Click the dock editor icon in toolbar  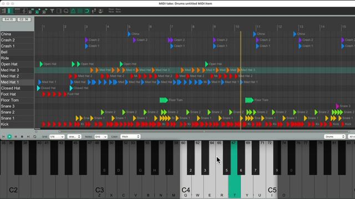101,11
